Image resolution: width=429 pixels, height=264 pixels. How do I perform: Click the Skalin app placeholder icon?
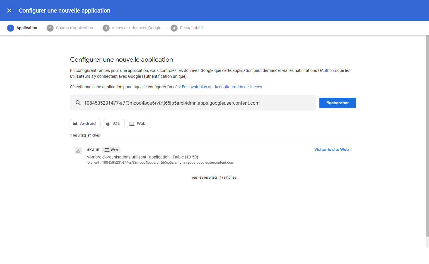pos(78,151)
